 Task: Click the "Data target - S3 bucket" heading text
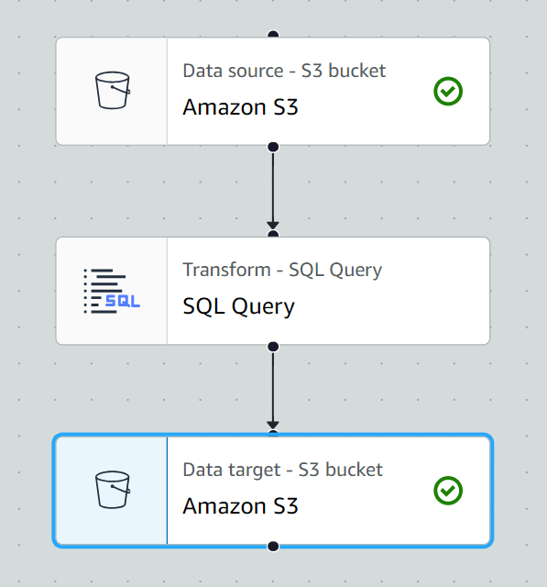pyautogui.click(x=282, y=470)
